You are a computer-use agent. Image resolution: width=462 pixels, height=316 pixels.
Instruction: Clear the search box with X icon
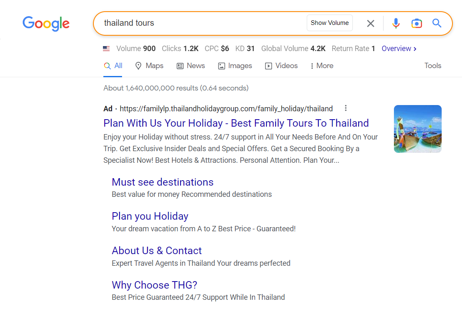(371, 23)
